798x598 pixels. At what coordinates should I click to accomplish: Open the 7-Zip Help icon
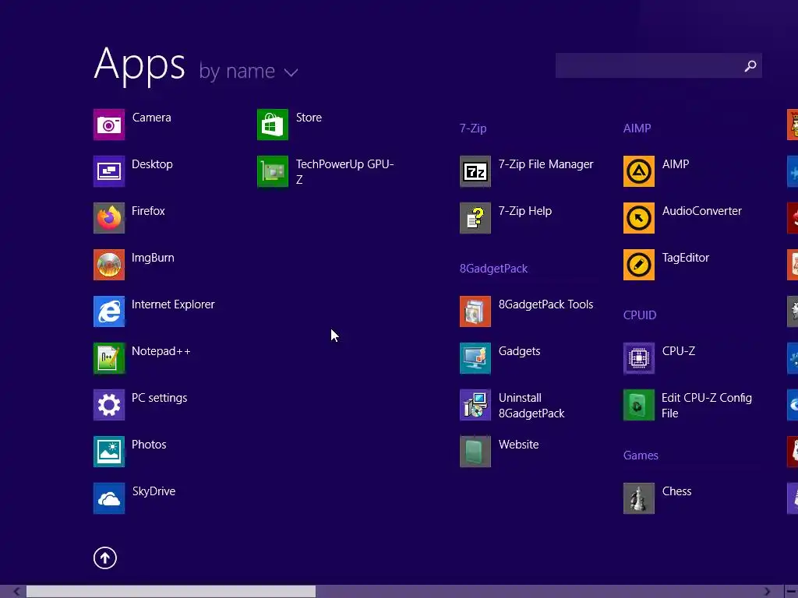pos(475,218)
